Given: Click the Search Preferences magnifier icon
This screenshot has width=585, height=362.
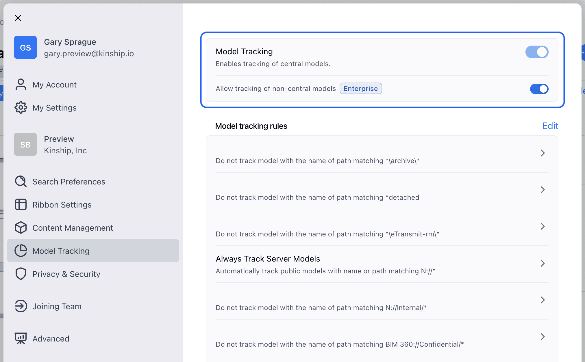Looking at the screenshot, I should coord(21,182).
